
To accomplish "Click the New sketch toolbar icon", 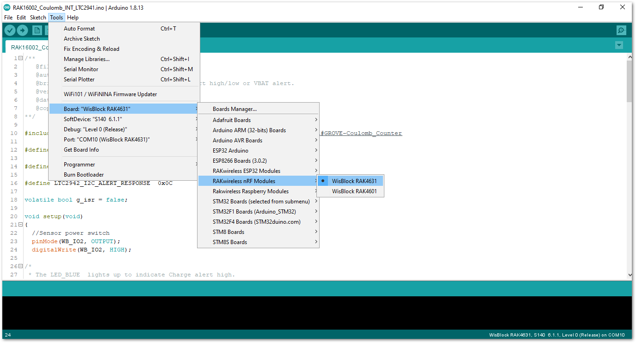I will (x=37, y=31).
